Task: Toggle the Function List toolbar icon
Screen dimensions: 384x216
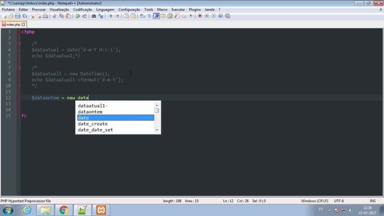Action: pyautogui.click(x=177, y=16)
